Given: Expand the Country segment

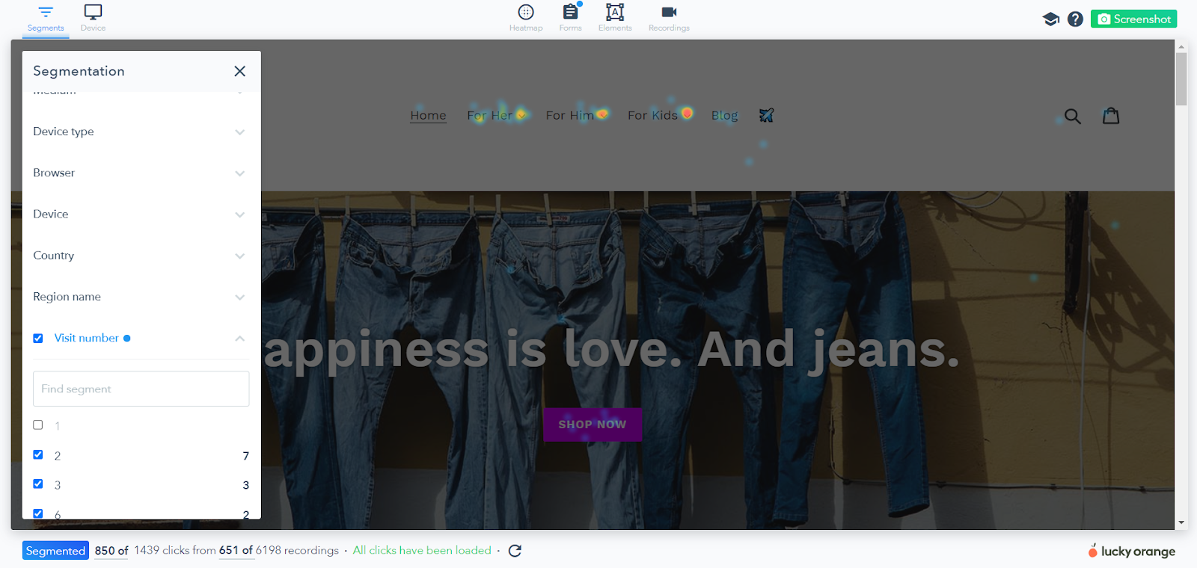Looking at the screenshot, I should (x=139, y=256).
